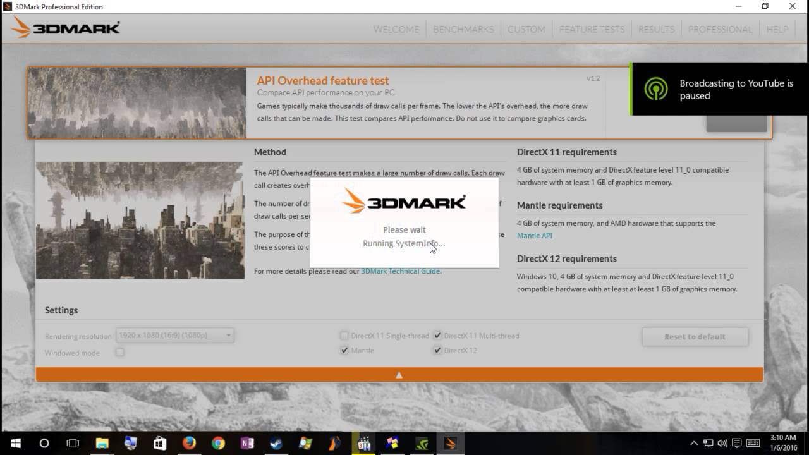Uncheck the DirectX 12 checkbox
The image size is (809, 455).
pyautogui.click(x=437, y=350)
